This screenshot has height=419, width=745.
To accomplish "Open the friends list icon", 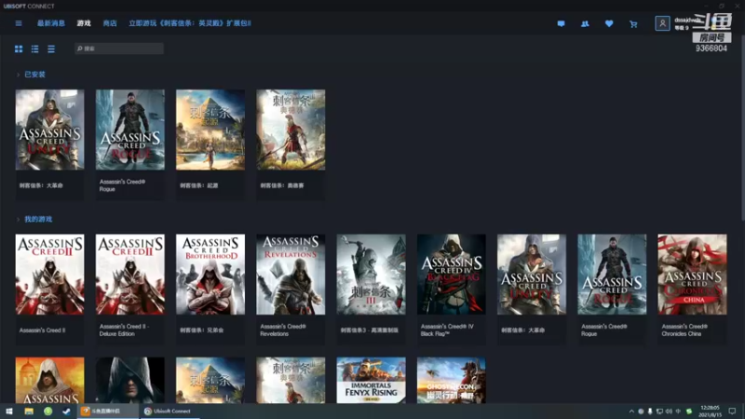I will 585,24.
